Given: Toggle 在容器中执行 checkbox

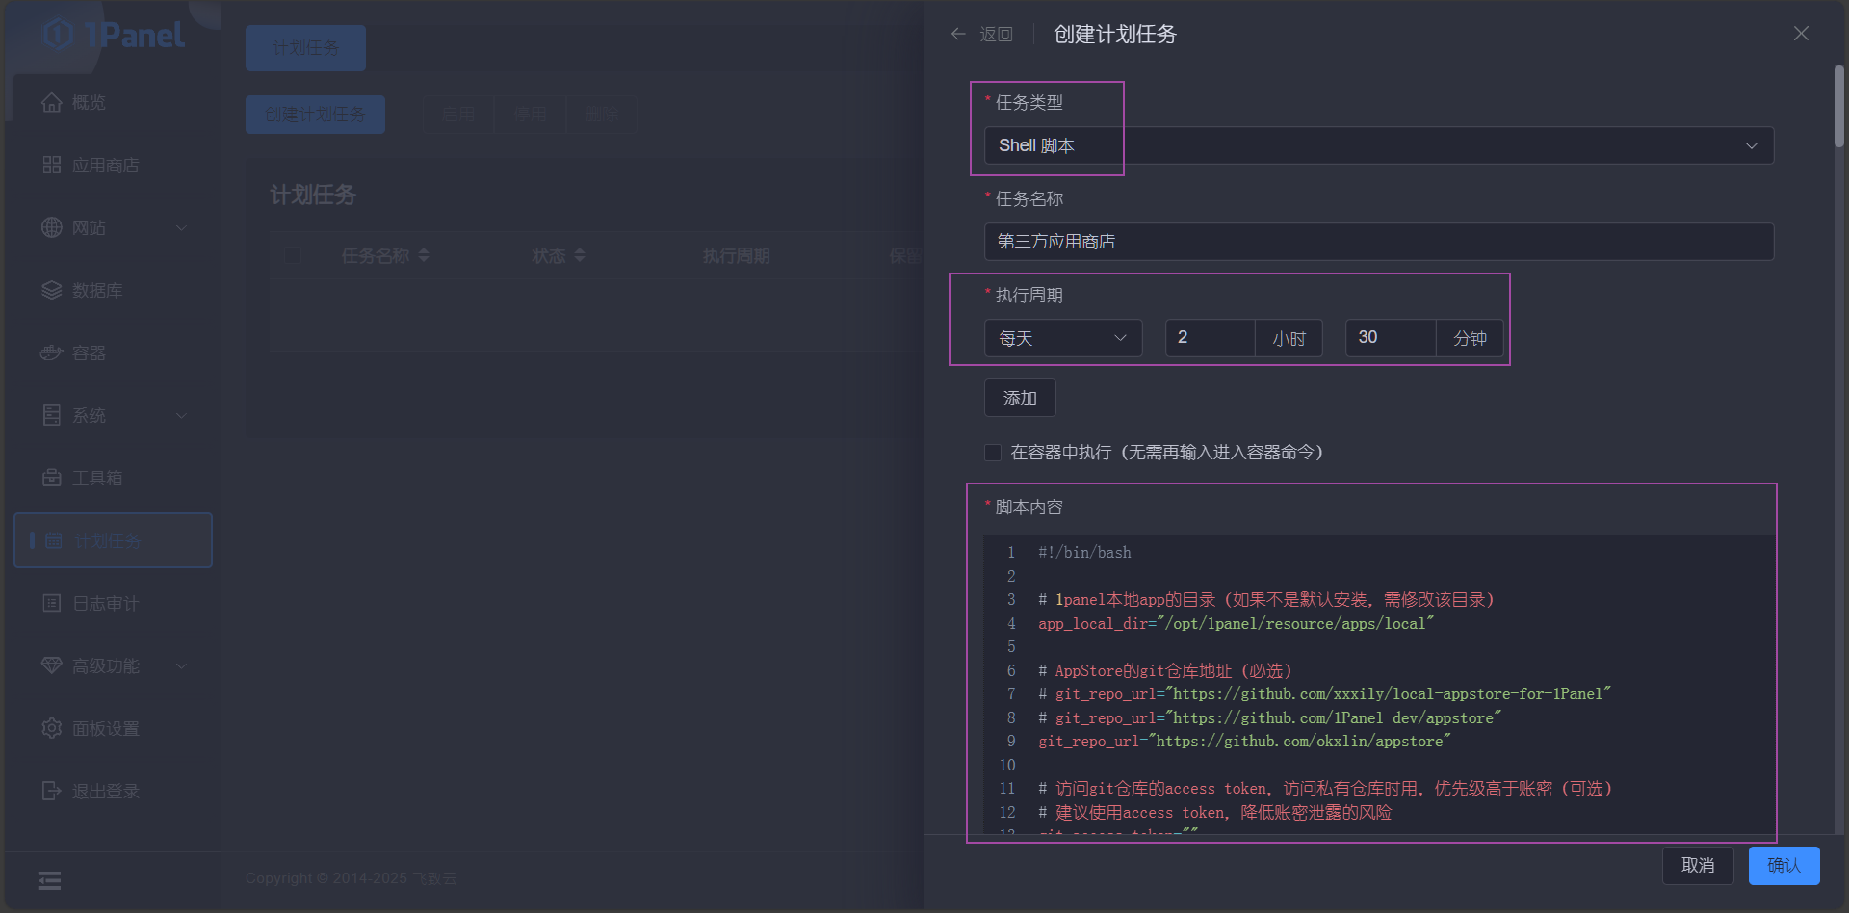Looking at the screenshot, I should click(993, 453).
